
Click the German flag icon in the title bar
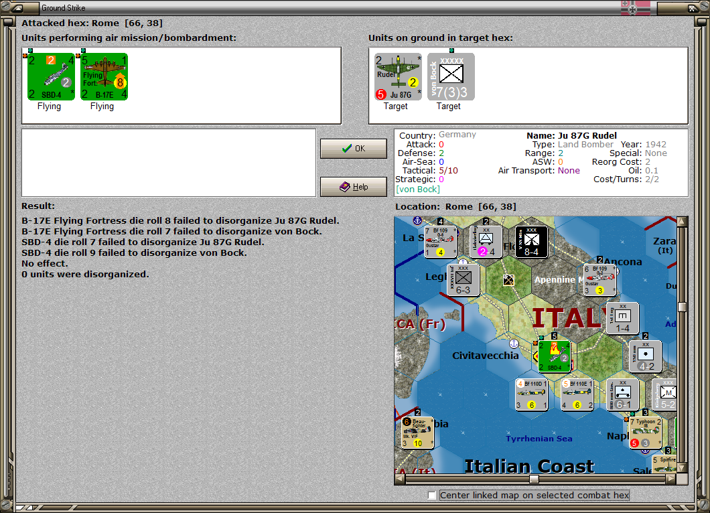(x=635, y=7)
